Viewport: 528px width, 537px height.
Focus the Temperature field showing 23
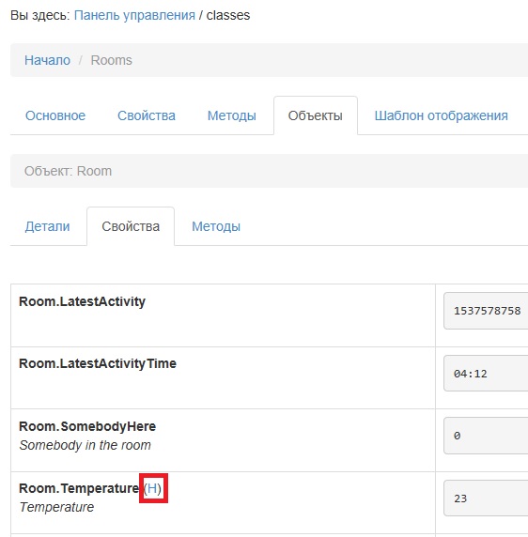tap(486, 499)
